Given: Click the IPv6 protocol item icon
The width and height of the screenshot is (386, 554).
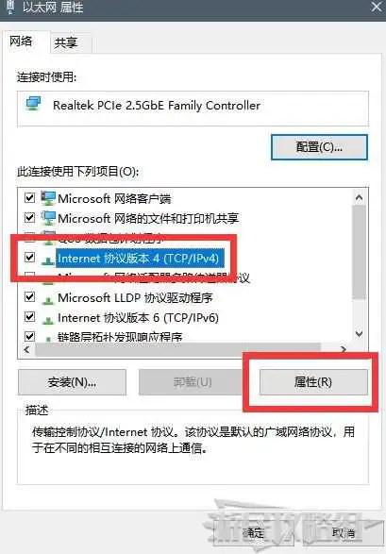Looking at the screenshot, I should tap(48, 320).
